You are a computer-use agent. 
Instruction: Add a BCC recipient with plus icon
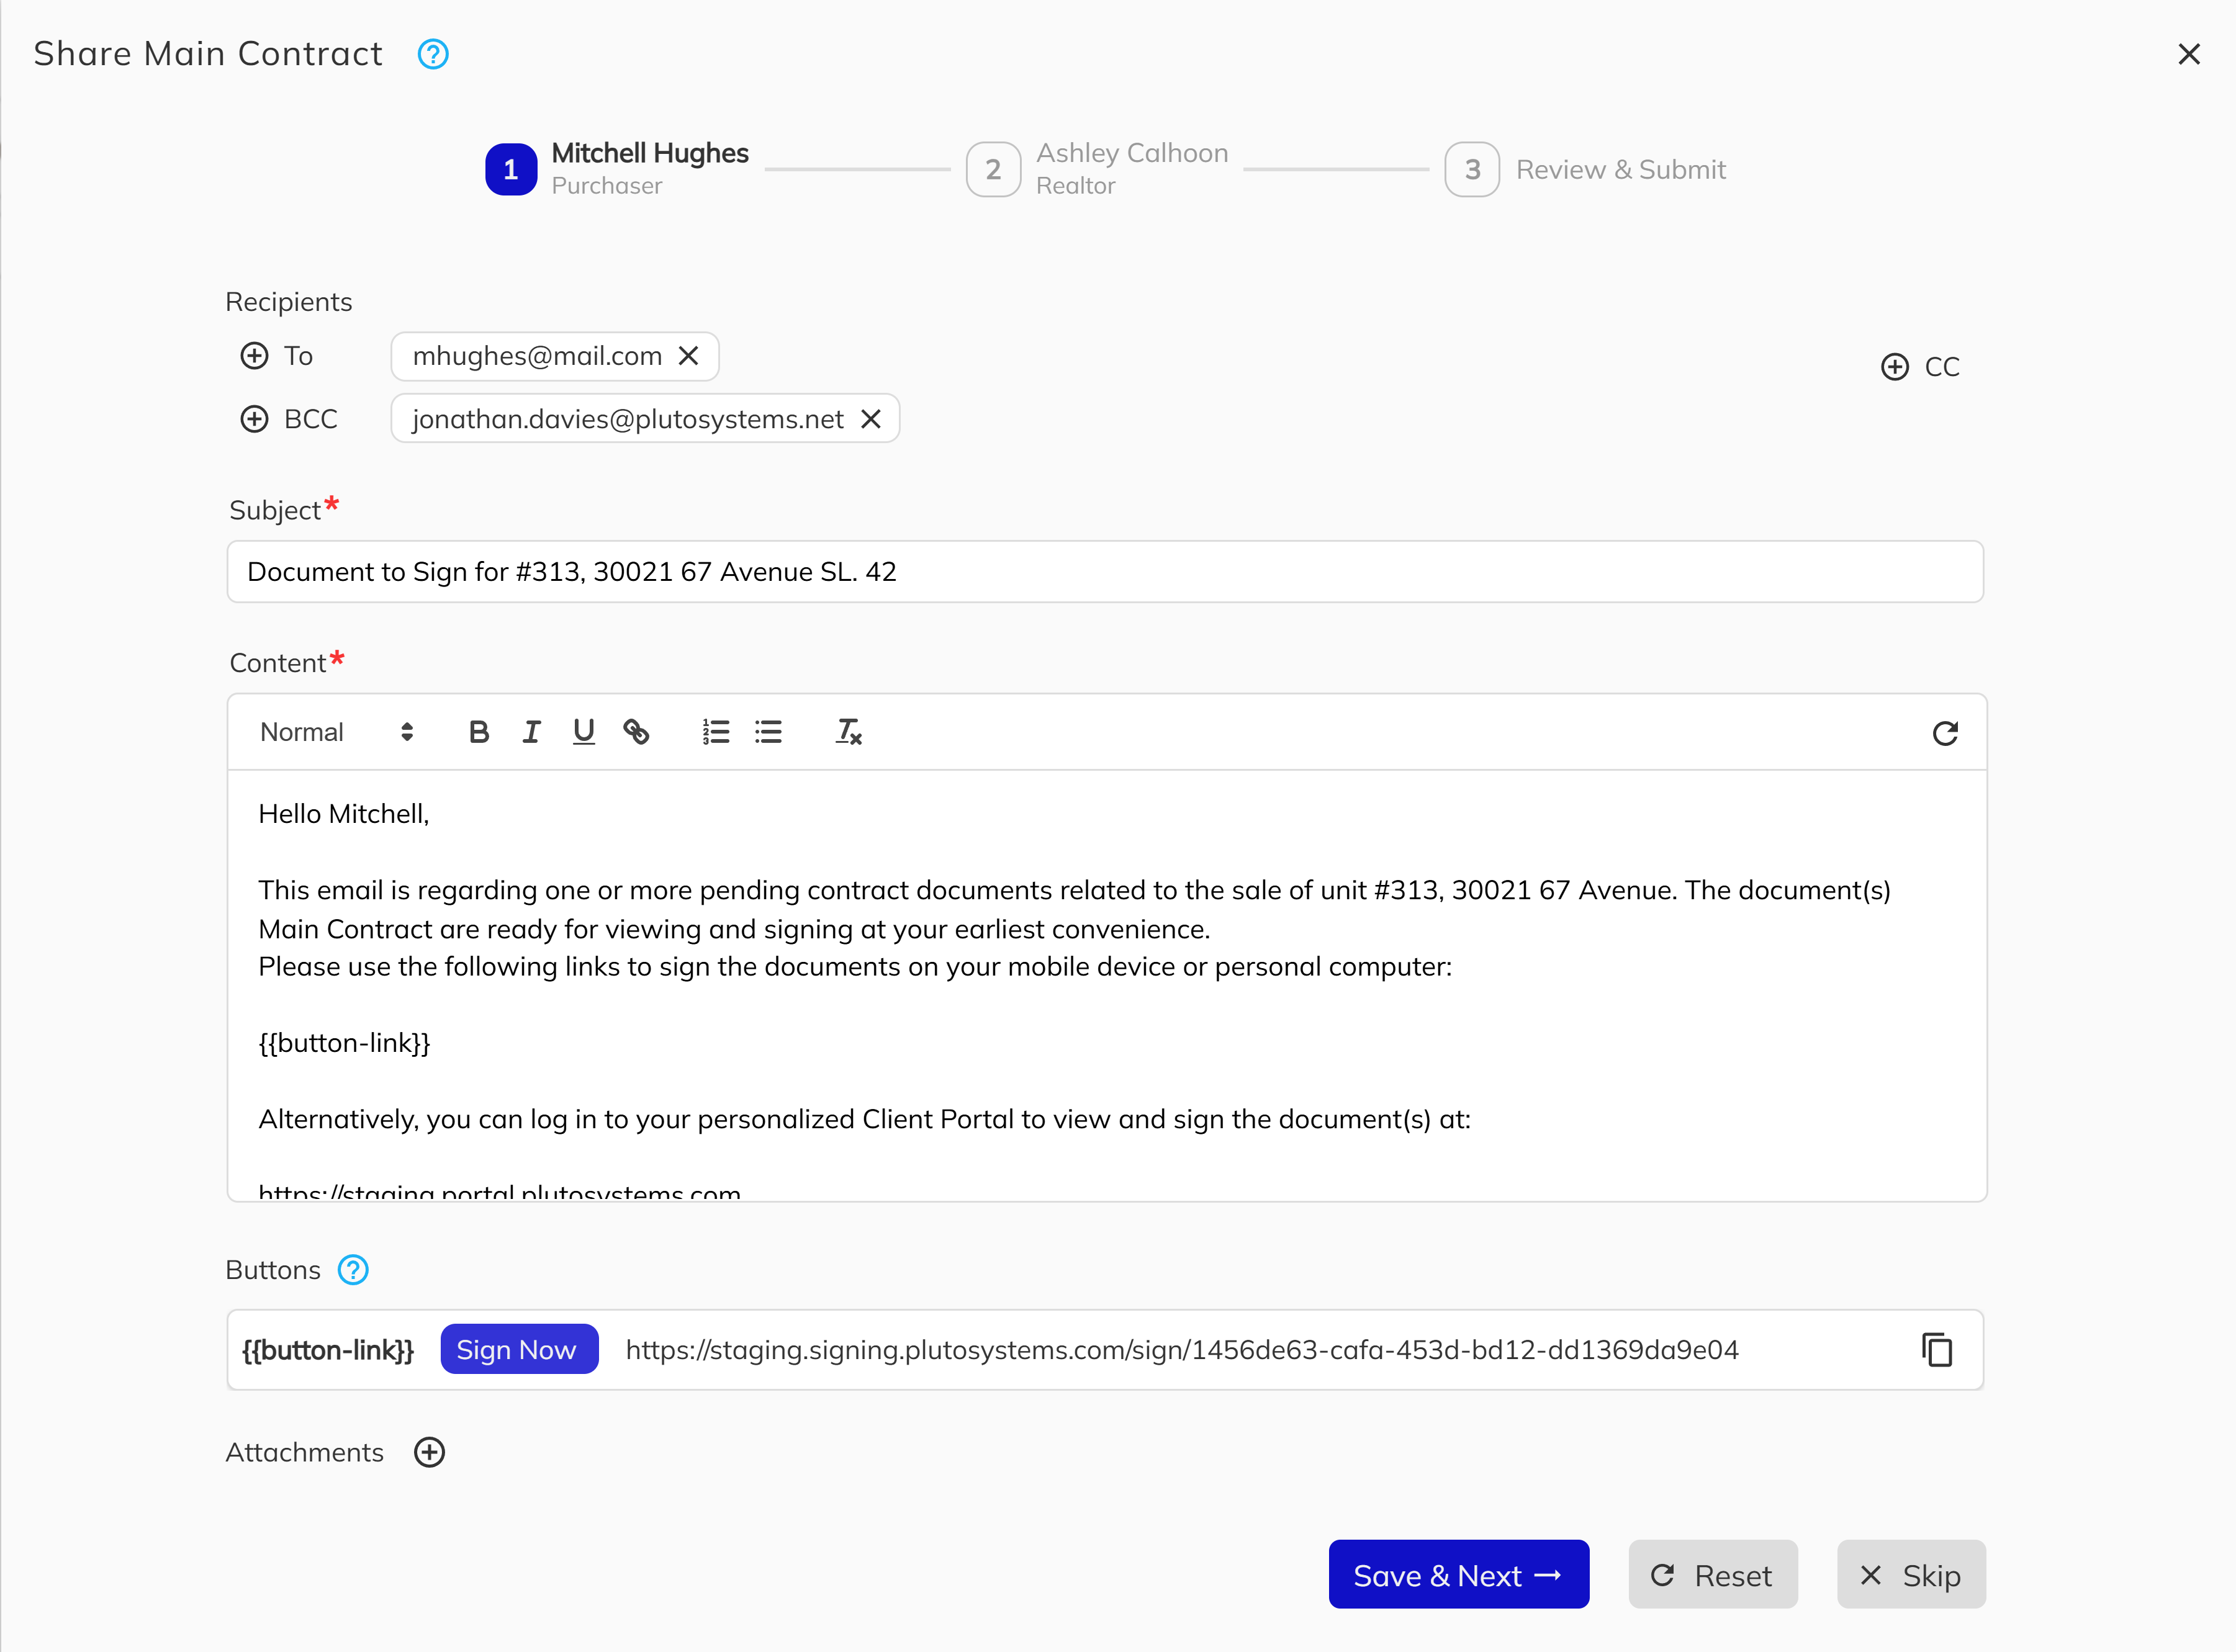(x=255, y=419)
